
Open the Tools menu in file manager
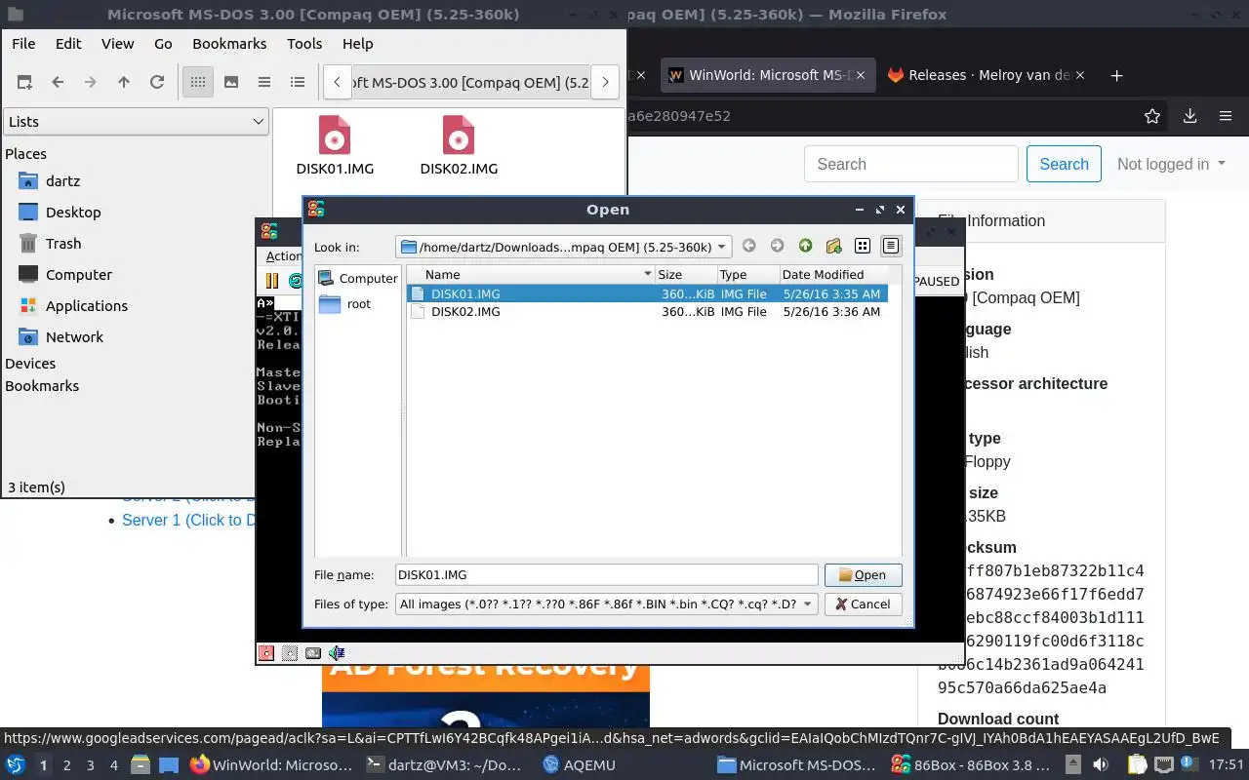(x=304, y=44)
